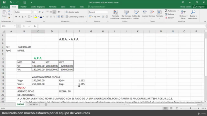Switch to the Fórmulas tab
Image resolution: width=207 pixels, height=116 pixels.
pyautogui.click(x=53, y=7)
